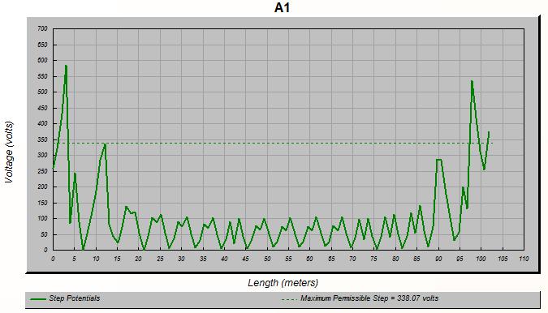This screenshot has height=313, width=548.
Task: Click the Voltage (volts) axis label
Action: click(9, 152)
